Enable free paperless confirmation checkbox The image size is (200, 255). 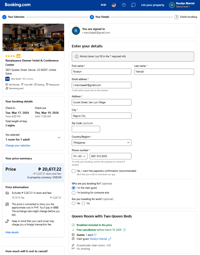click(74, 171)
